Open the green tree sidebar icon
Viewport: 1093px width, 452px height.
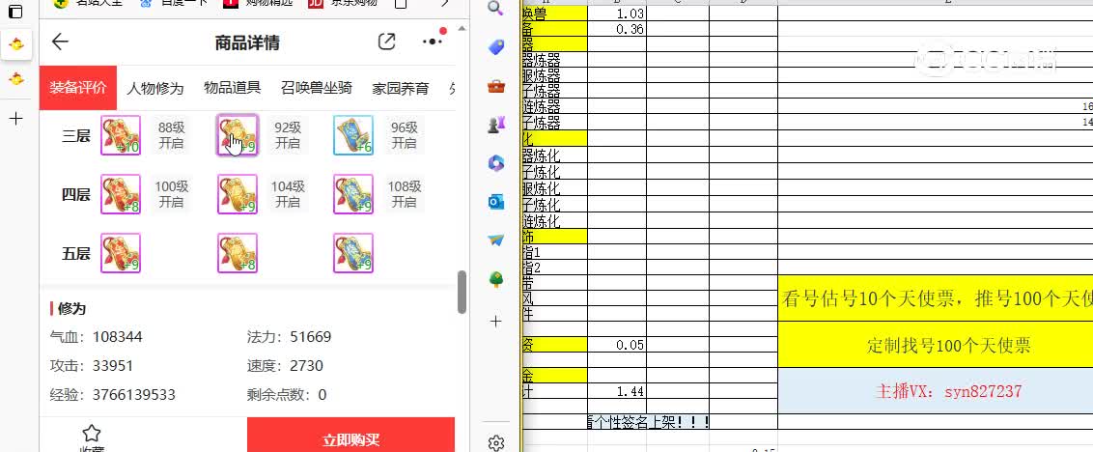pos(495,280)
